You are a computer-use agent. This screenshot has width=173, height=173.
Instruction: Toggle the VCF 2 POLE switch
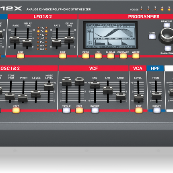point(66,110)
